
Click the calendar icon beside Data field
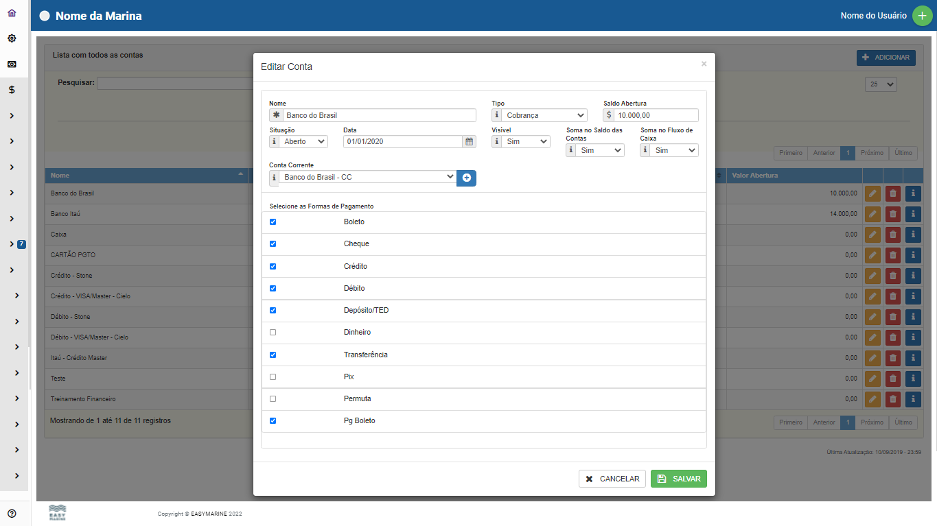(x=470, y=142)
